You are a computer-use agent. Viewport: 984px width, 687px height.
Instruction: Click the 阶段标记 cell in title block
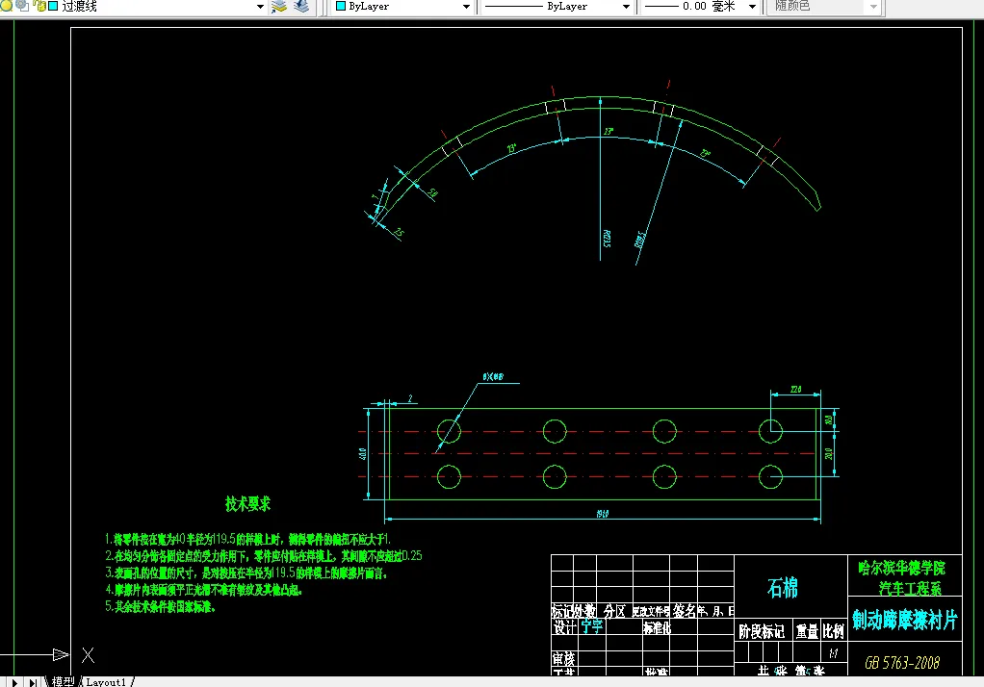(762, 631)
